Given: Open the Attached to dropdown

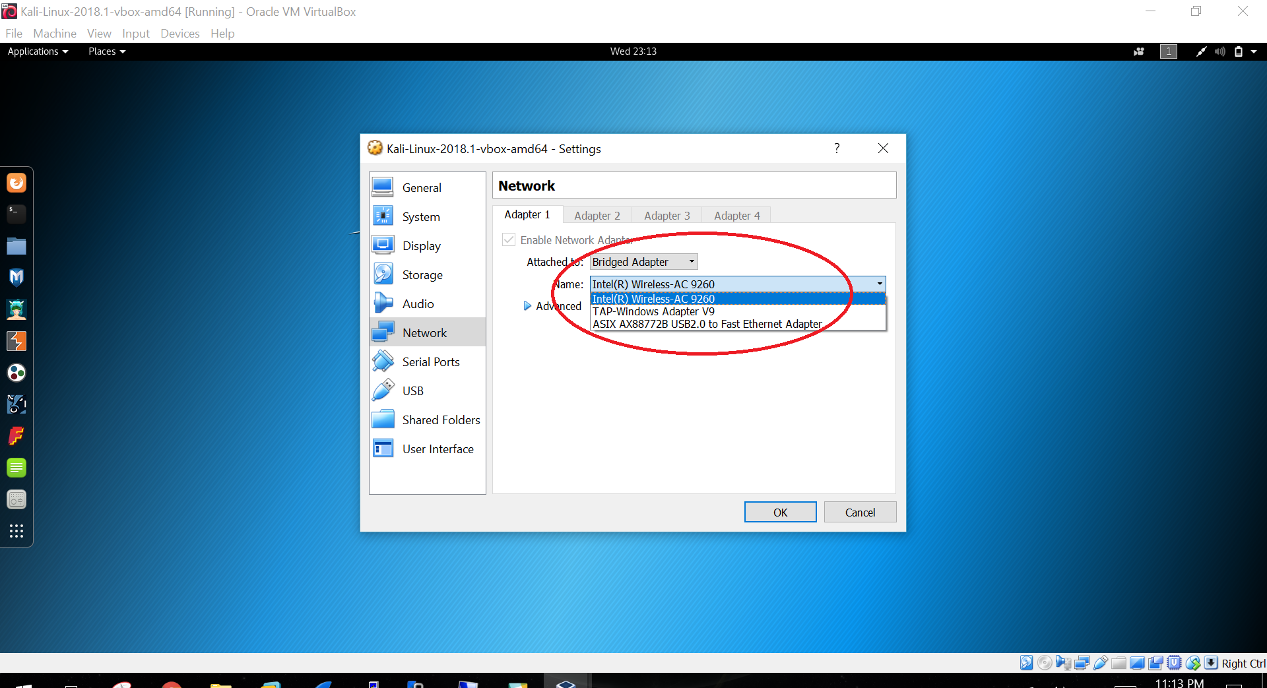Looking at the screenshot, I should tap(643, 262).
